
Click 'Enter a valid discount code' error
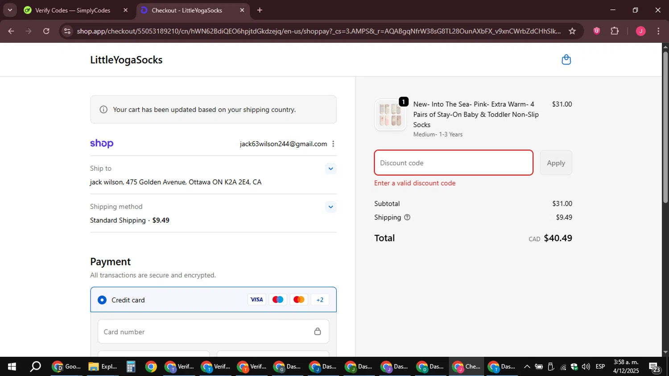pyautogui.click(x=415, y=183)
